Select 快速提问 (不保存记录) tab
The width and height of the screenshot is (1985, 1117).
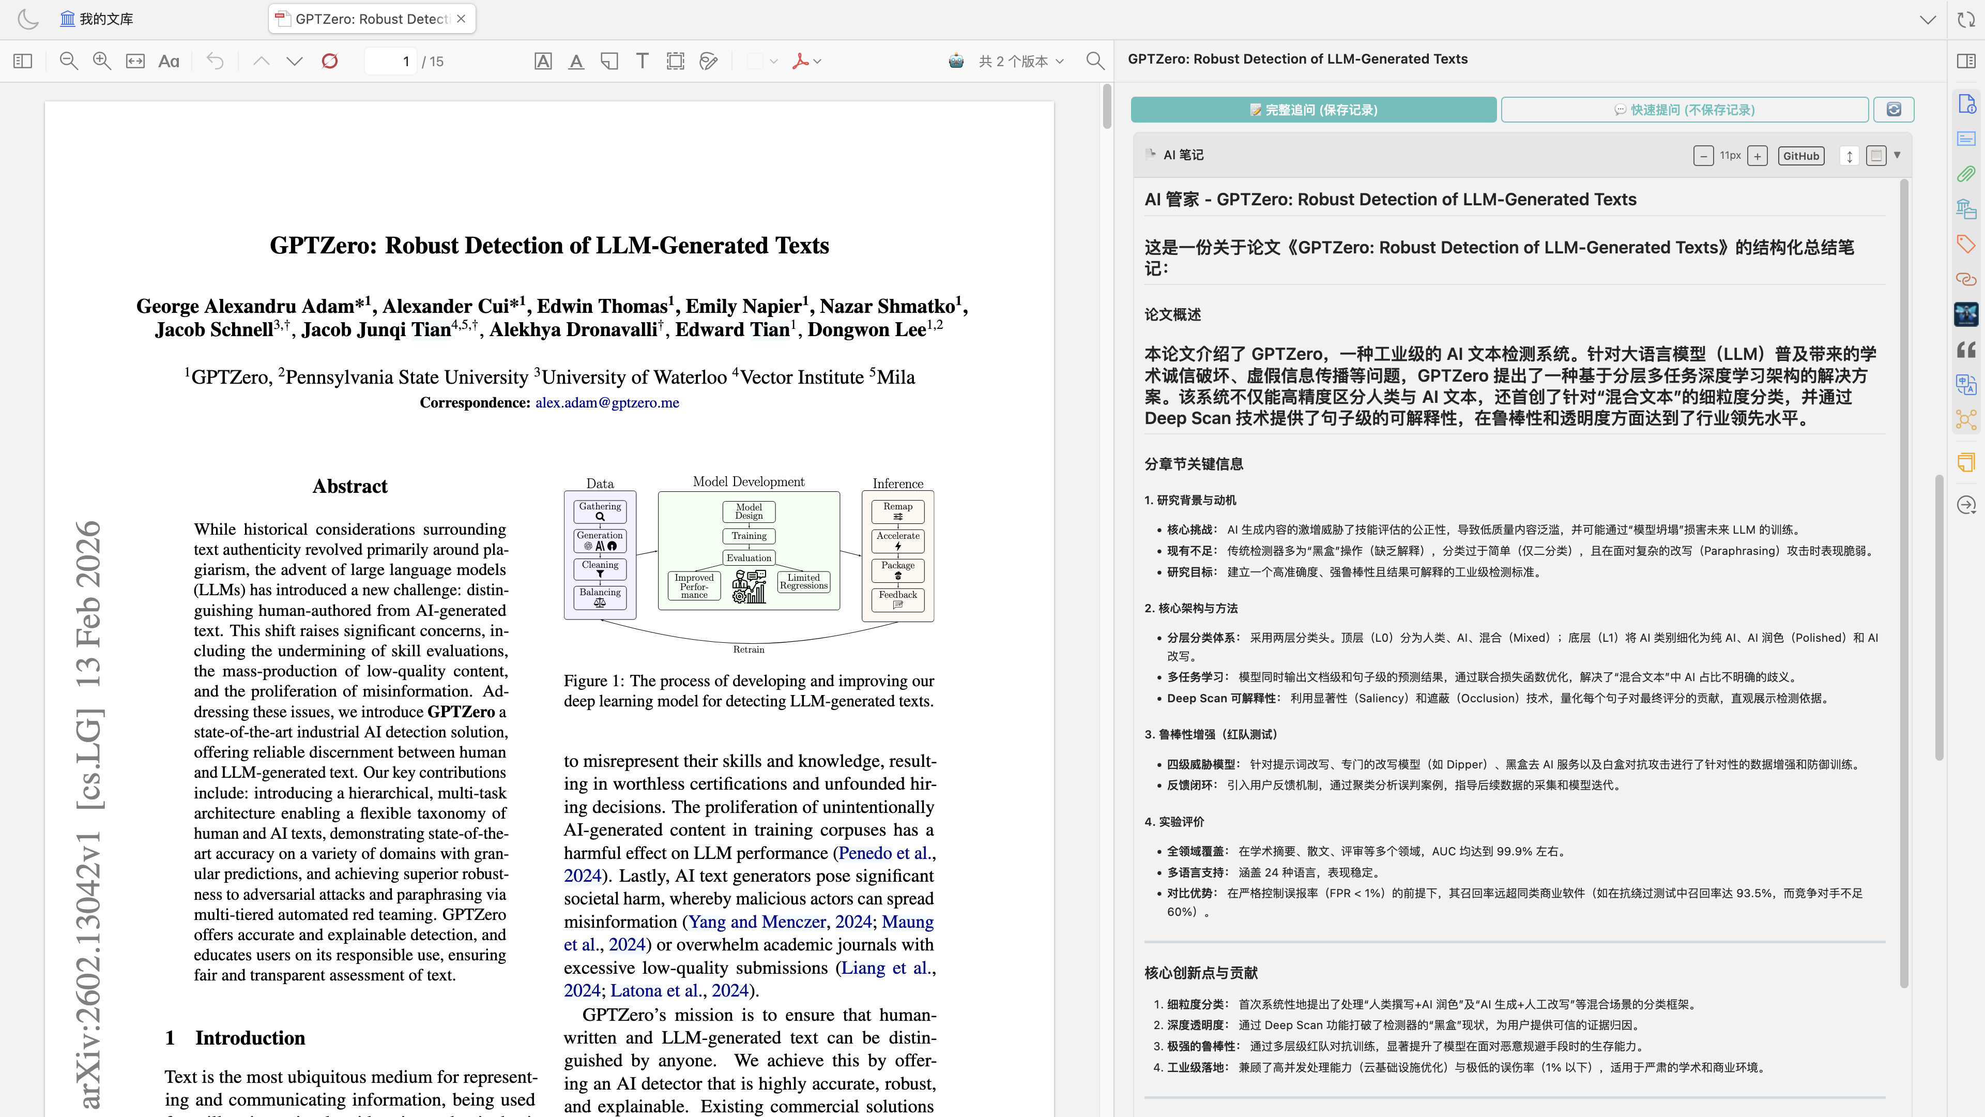click(x=1685, y=110)
